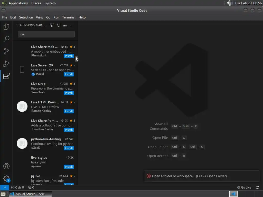Viewport: 263px width, 197px height.
Task: Open the Applications menu
Action: (x=18, y=3)
